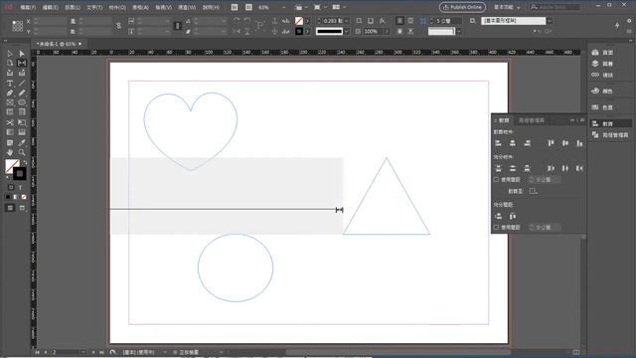The image size is (636, 358).
Task: Open stroke style dropdown
Action: coord(347,31)
